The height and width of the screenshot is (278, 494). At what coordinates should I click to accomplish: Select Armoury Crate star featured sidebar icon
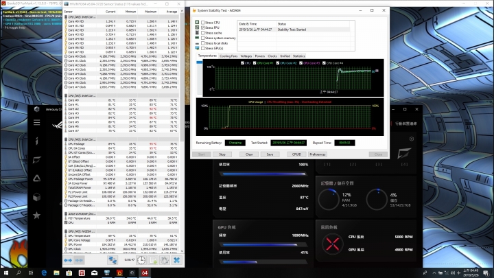click(37, 216)
